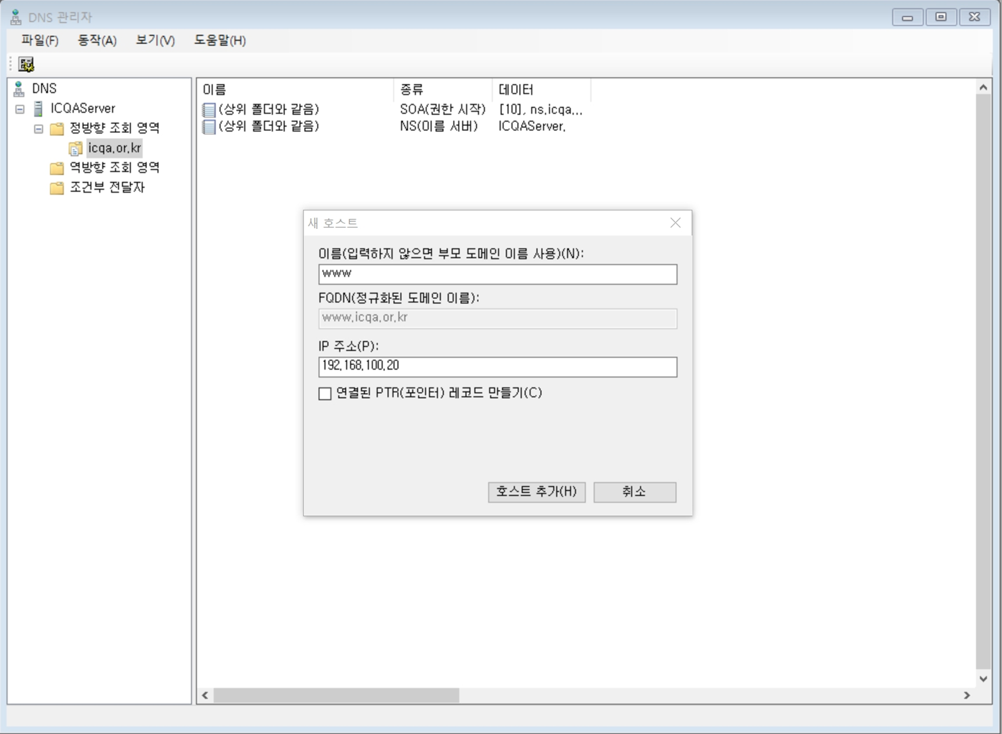The width and height of the screenshot is (1002, 734).
Task: Collapse the 정방향 조회 영역 node
Action: (x=39, y=128)
